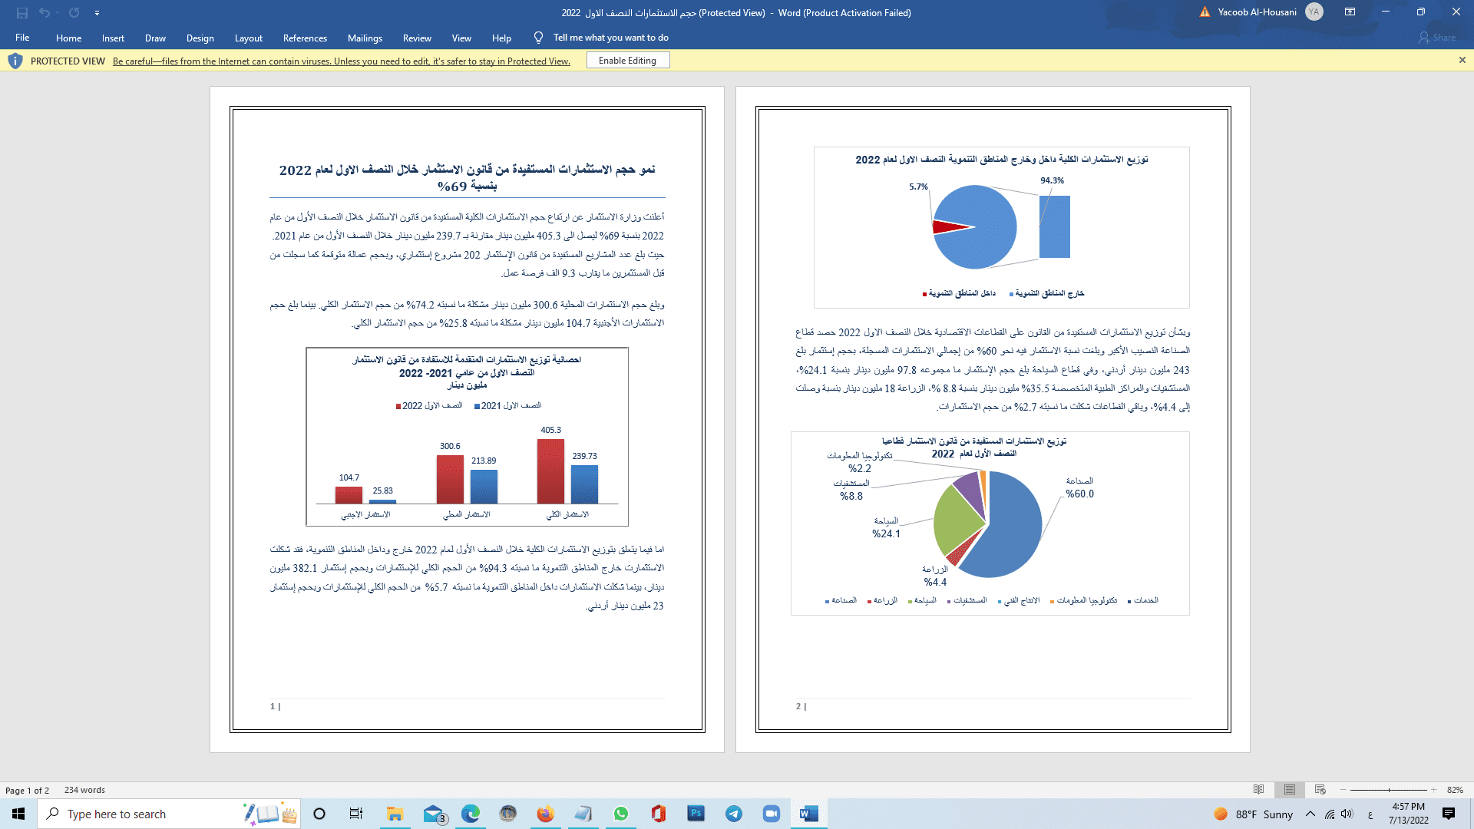This screenshot has height=829, width=1474.
Task: Click zoom in plus button
Action: (1433, 790)
